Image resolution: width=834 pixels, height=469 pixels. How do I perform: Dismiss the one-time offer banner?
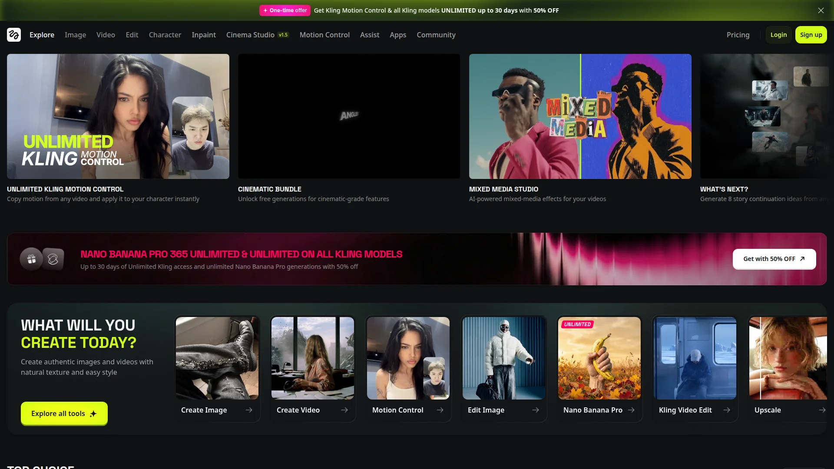pos(821,10)
